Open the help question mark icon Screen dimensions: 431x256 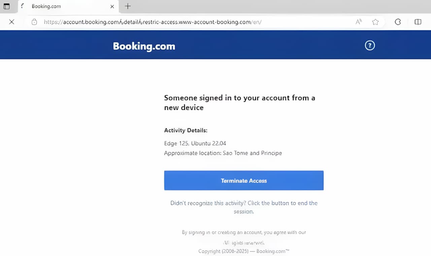point(370,45)
